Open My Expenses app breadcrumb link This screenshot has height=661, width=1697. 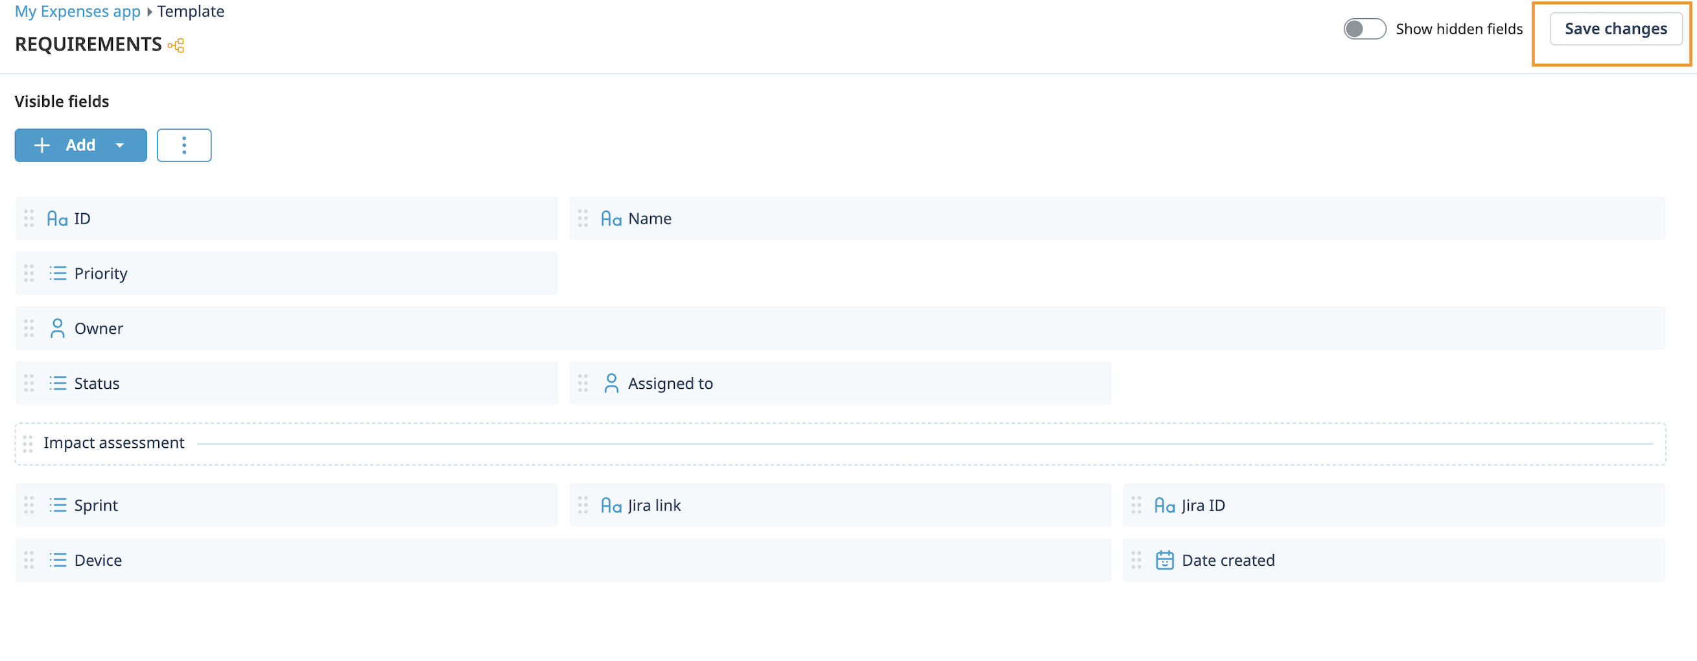(78, 11)
